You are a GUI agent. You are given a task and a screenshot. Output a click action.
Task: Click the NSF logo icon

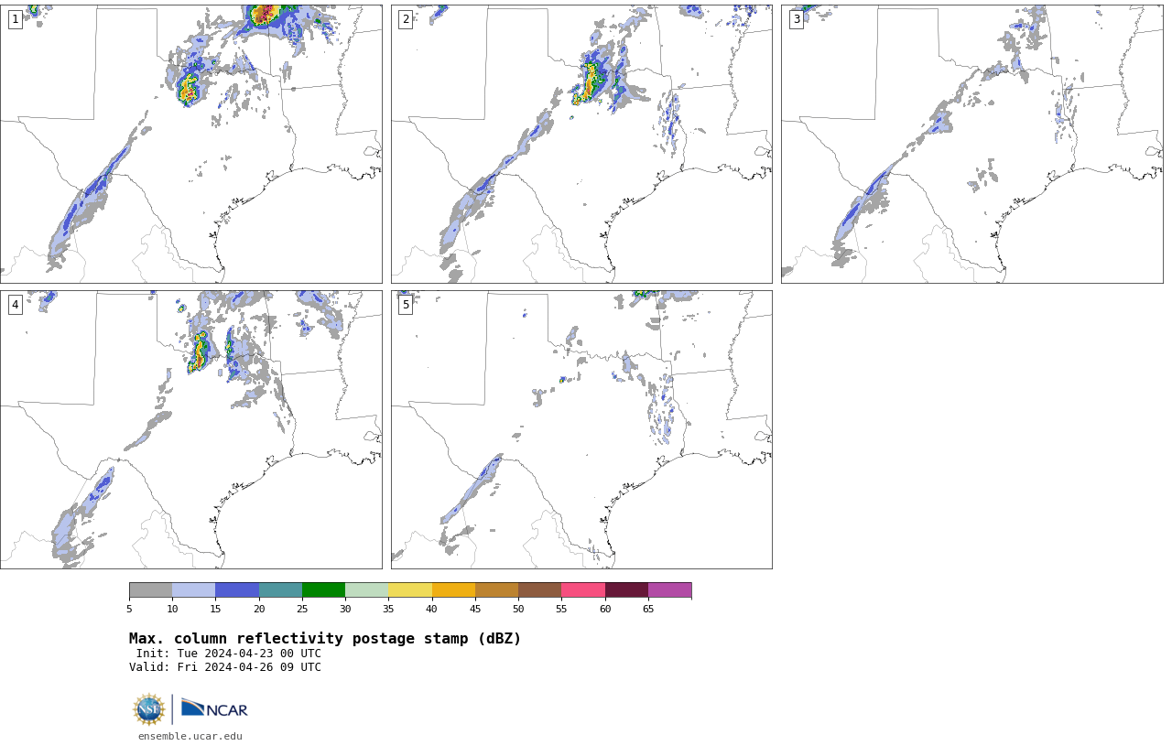[x=149, y=709]
